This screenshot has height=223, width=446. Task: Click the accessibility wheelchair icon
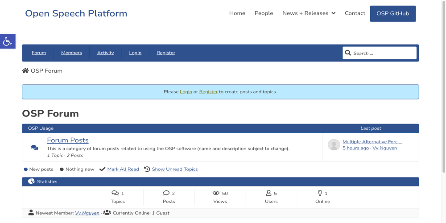coord(8,41)
